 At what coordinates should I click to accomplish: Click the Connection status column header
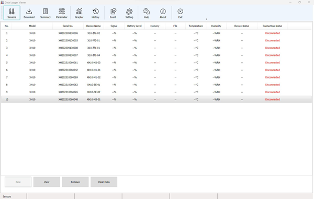point(272,26)
